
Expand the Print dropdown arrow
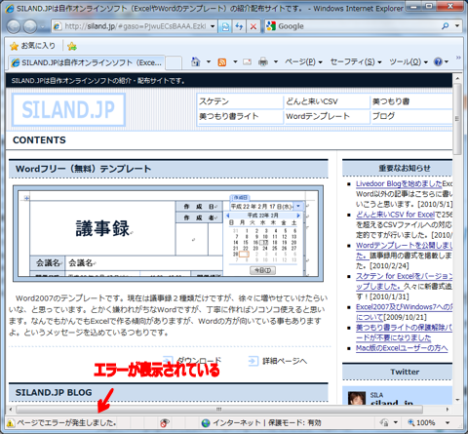pos(276,61)
